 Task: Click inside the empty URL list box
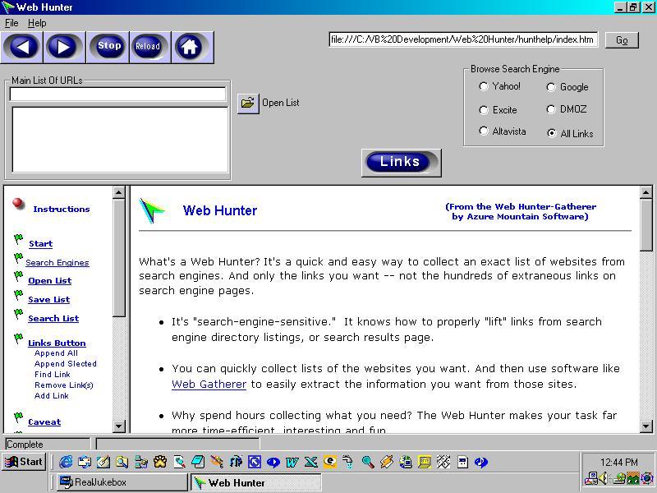(120, 140)
